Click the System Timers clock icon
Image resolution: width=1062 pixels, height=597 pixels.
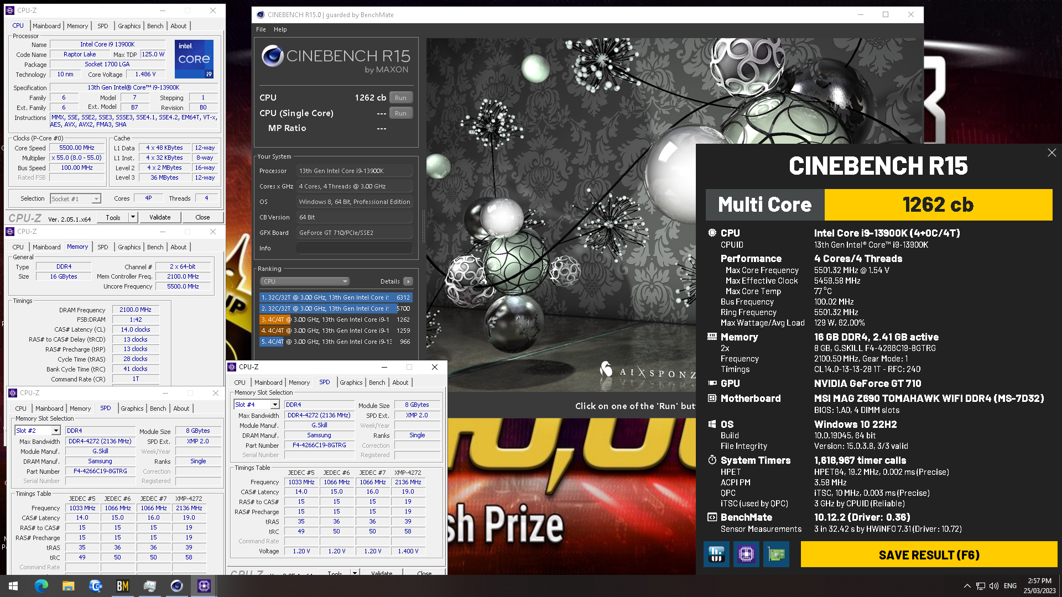[712, 460]
